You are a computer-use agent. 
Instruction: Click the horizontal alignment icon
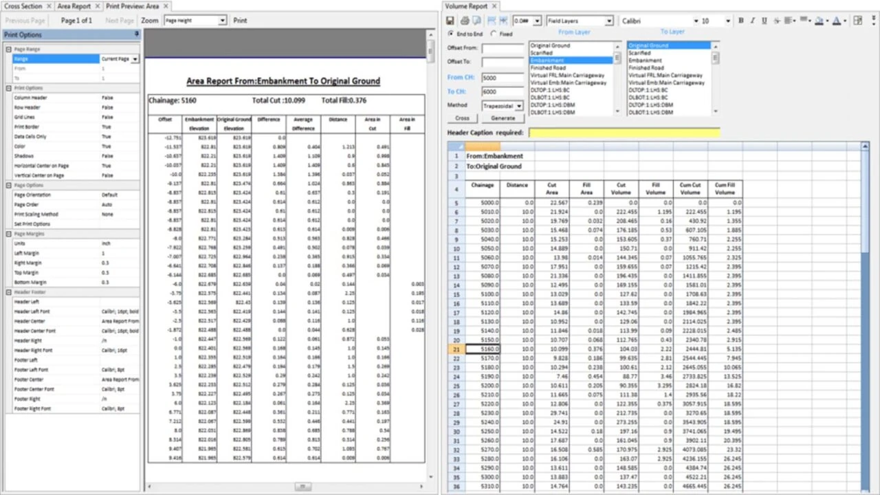tap(789, 21)
